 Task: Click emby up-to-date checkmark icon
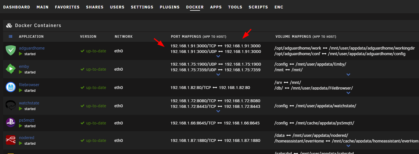click(x=82, y=69)
